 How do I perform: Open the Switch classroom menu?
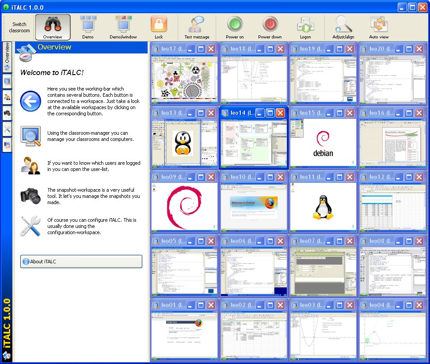(19, 27)
